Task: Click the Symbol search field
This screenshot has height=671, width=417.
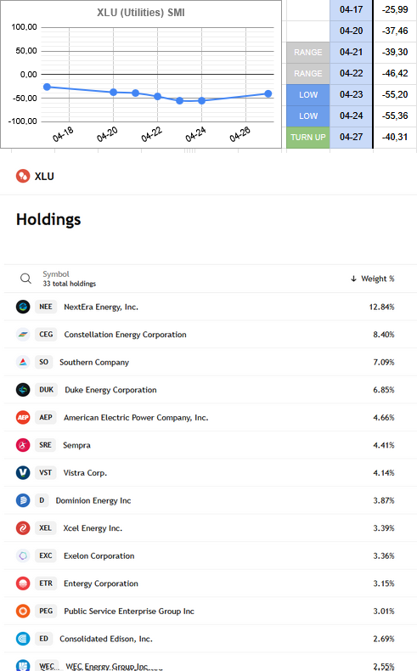Action: point(70,279)
